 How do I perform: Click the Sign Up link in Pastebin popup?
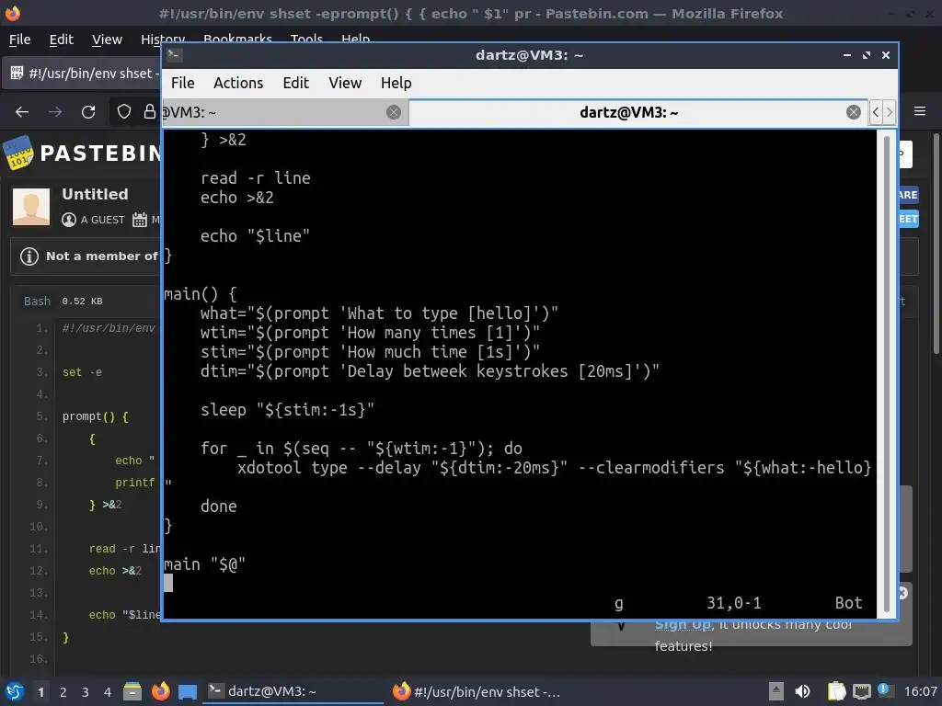683,625
